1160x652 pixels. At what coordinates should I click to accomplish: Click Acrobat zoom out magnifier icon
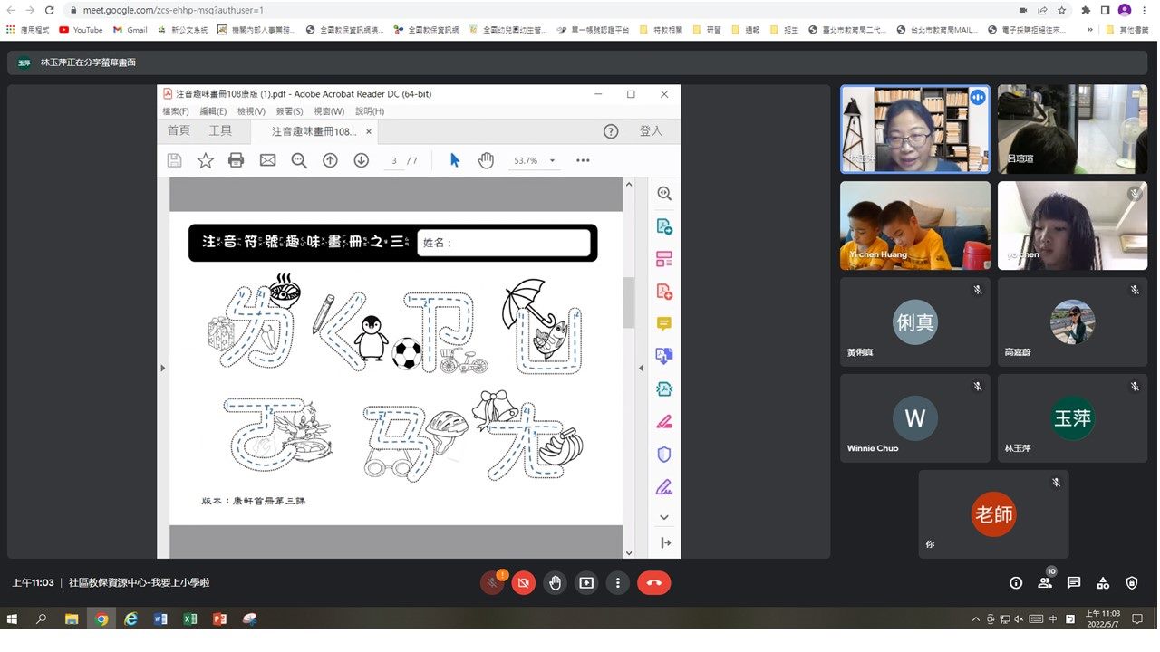[299, 160]
